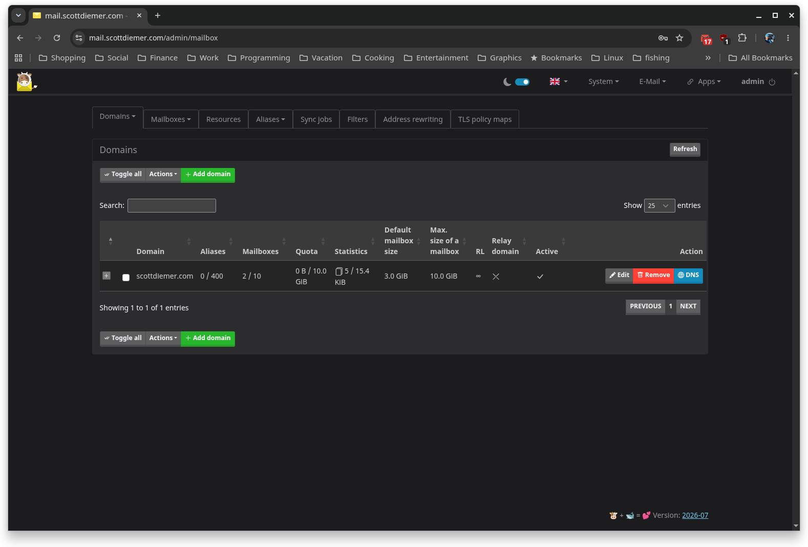Sort table by Aliases column

217,241
